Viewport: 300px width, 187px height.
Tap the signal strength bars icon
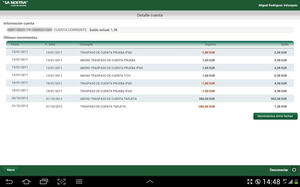[291, 182]
